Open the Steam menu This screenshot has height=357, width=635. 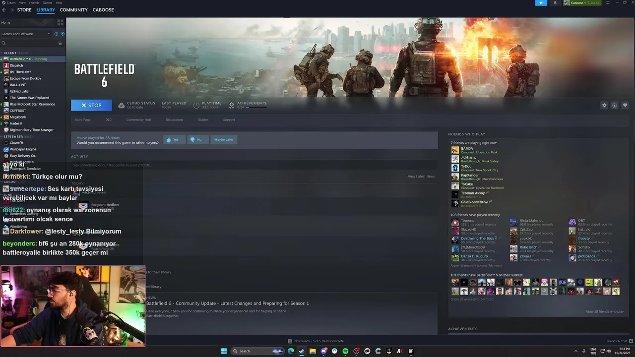click(x=11, y=2)
